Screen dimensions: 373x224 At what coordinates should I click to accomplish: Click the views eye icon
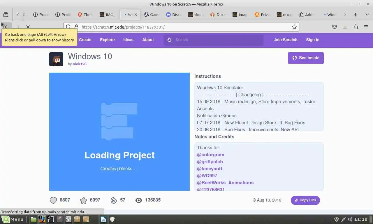click(x=139, y=200)
